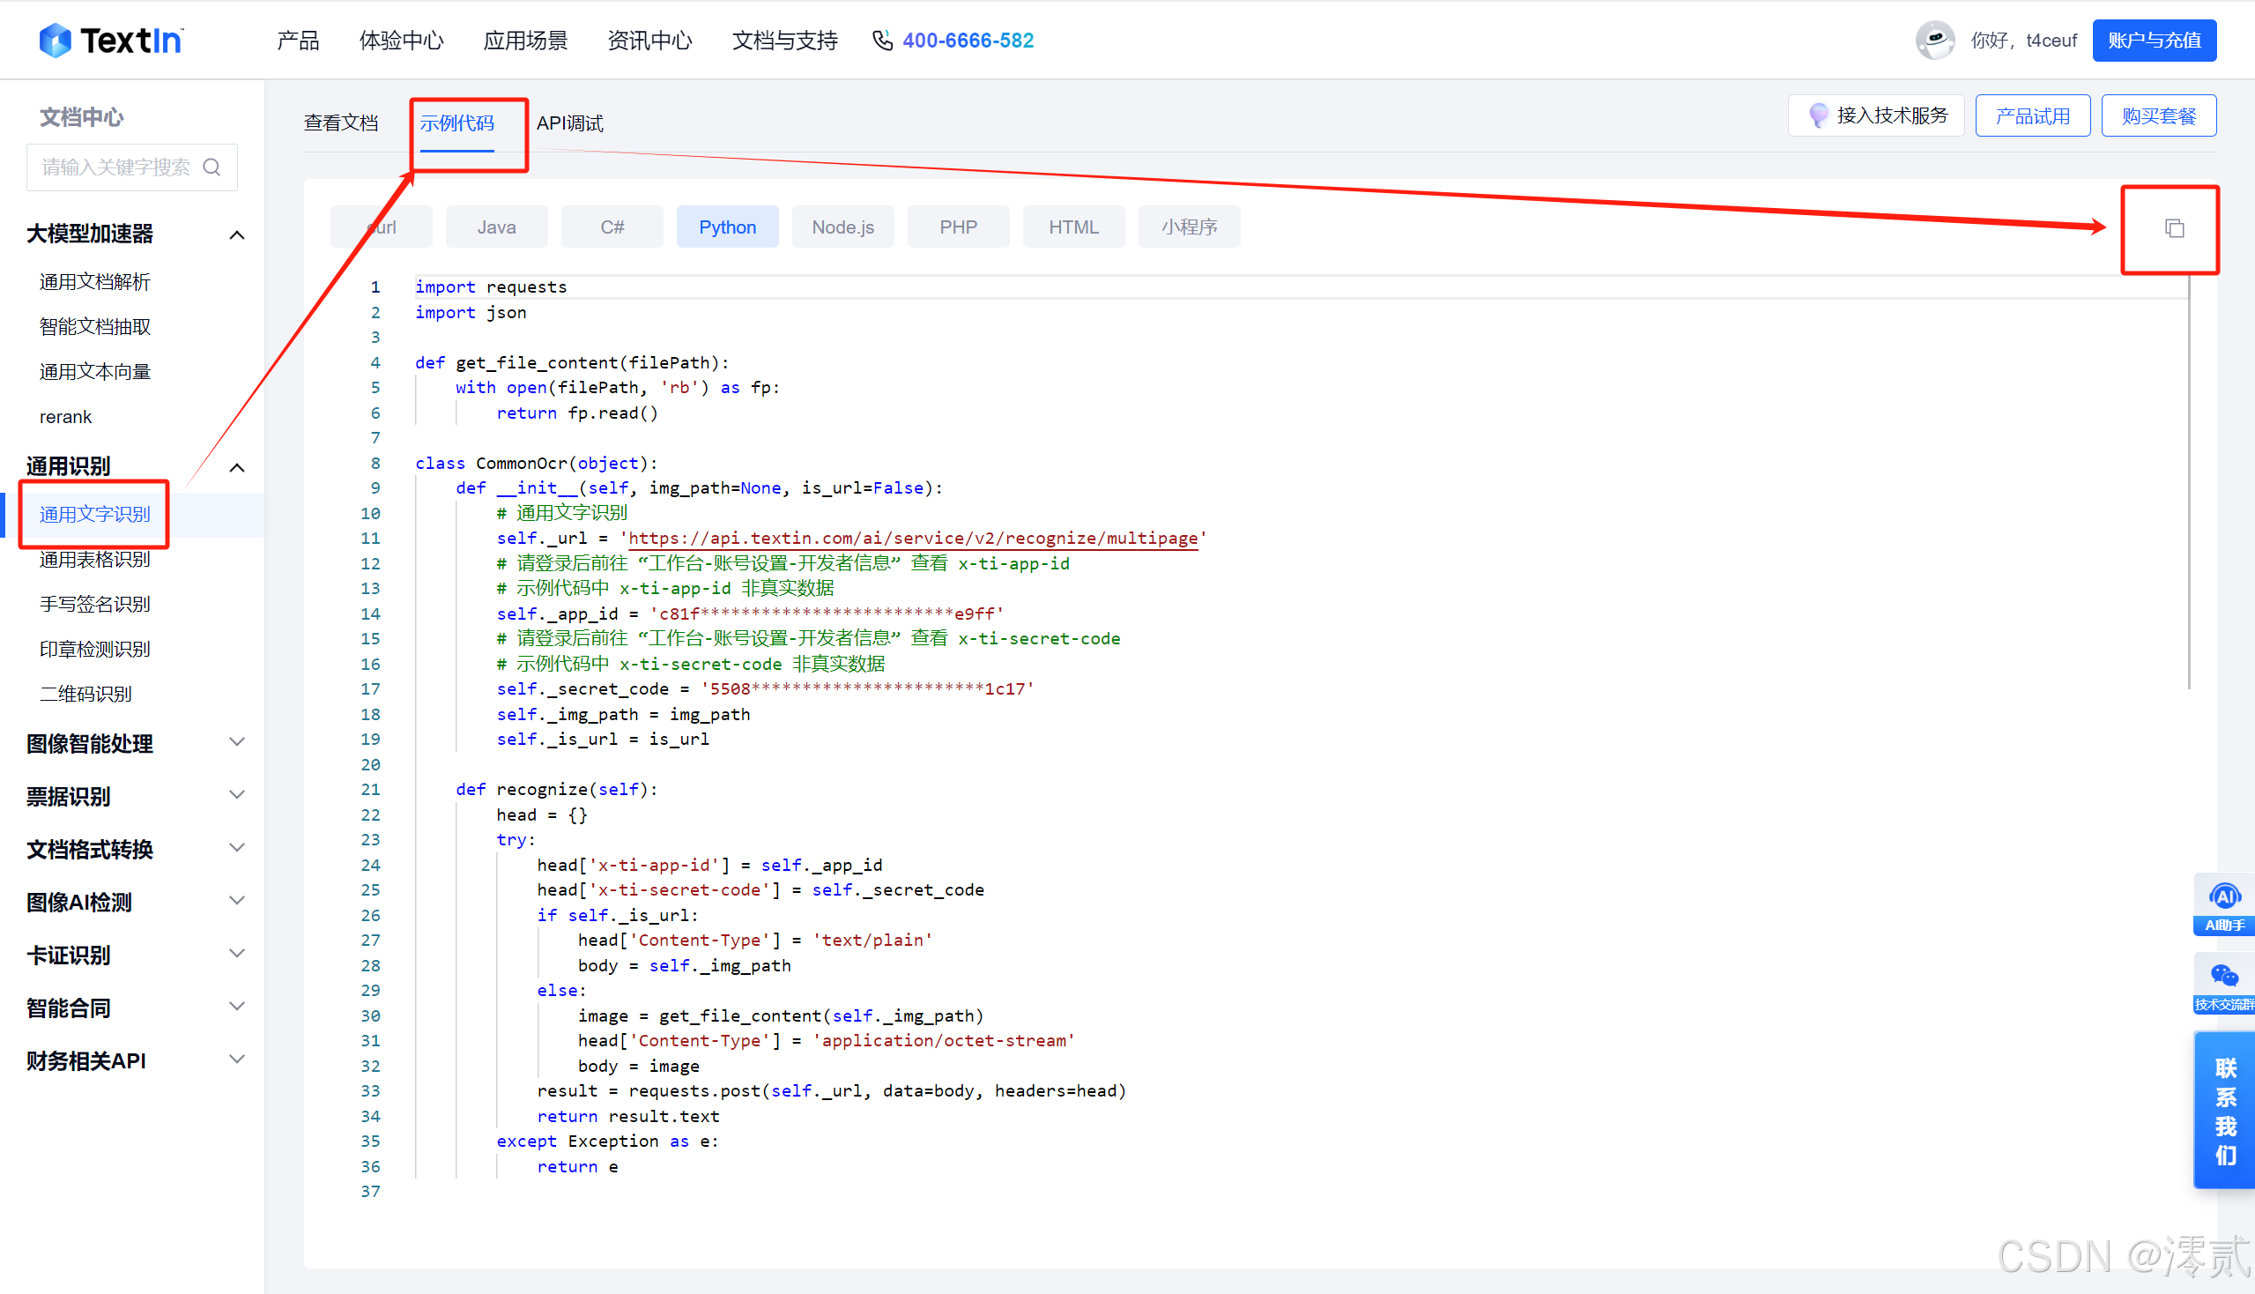
Task: Click the 购买套餐 button
Action: [2158, 116]
